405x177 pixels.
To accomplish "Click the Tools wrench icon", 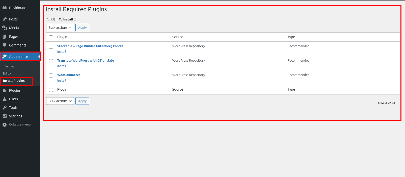I will click(x=5, y=108).
